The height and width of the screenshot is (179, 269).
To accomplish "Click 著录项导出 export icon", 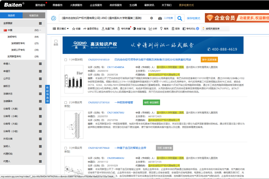I will tap(85, 29).
